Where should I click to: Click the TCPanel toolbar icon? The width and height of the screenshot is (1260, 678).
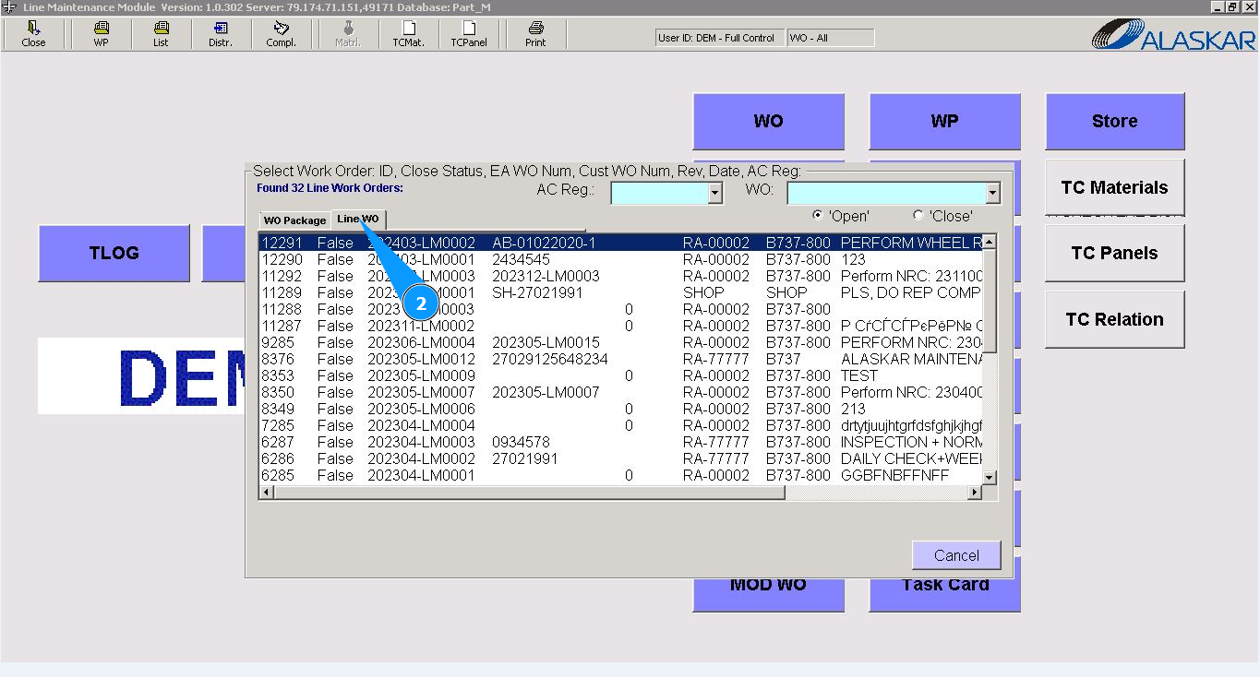coord(468,34)
